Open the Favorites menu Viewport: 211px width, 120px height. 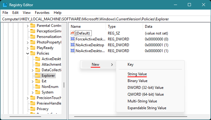(42, 13)
